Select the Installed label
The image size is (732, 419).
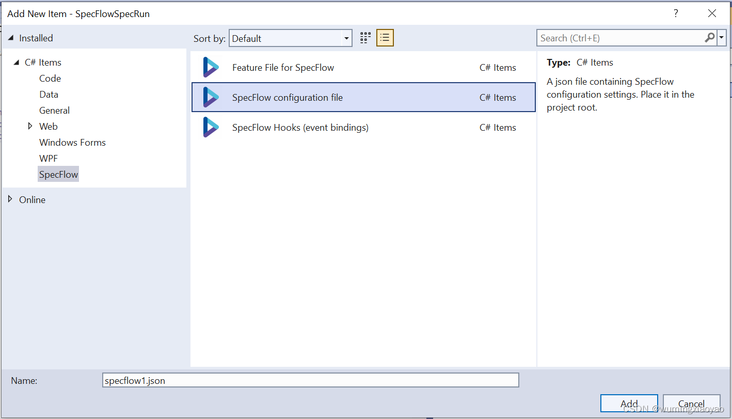tap(36, 38)
